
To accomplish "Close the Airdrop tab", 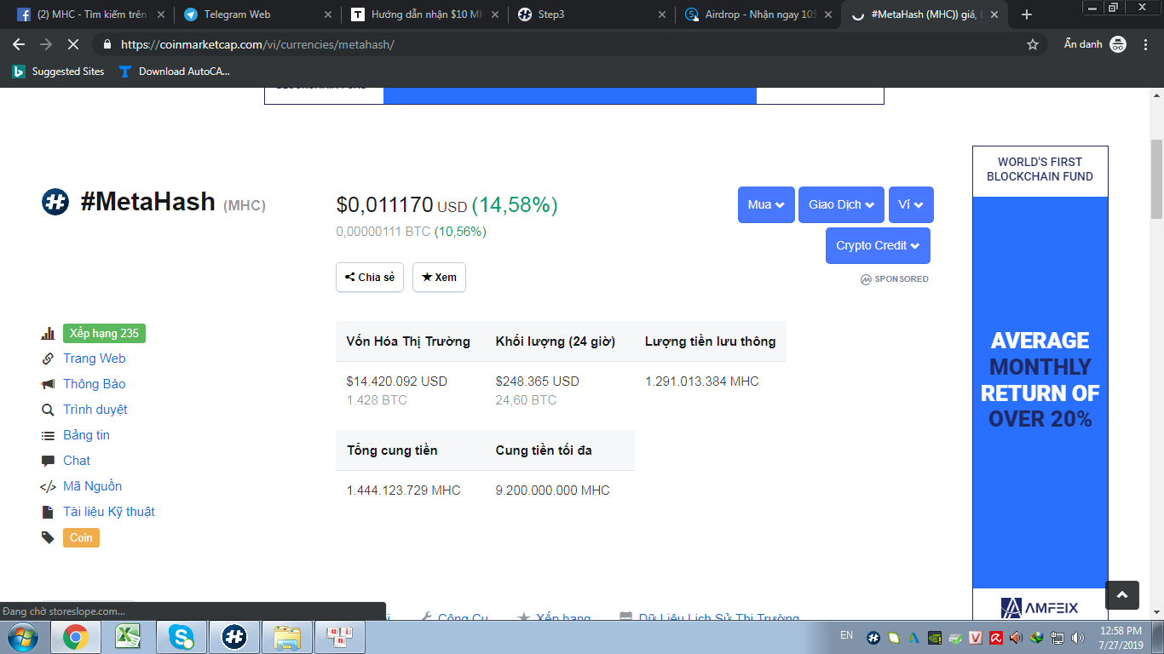I will pos(828,14).
